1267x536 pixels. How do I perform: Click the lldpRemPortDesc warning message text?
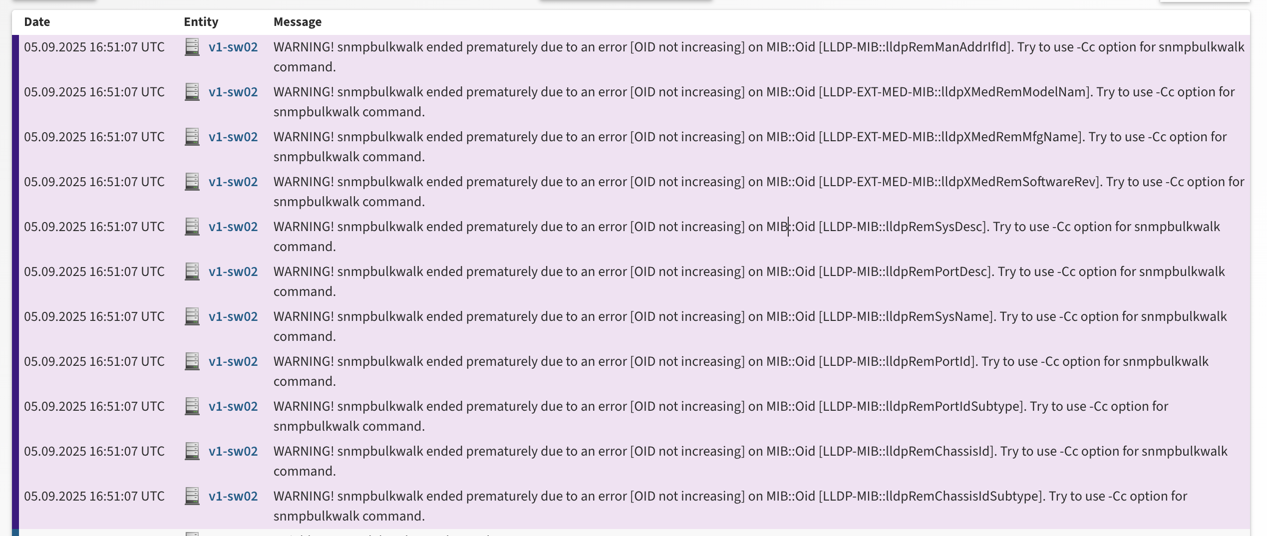coord(749,272)
